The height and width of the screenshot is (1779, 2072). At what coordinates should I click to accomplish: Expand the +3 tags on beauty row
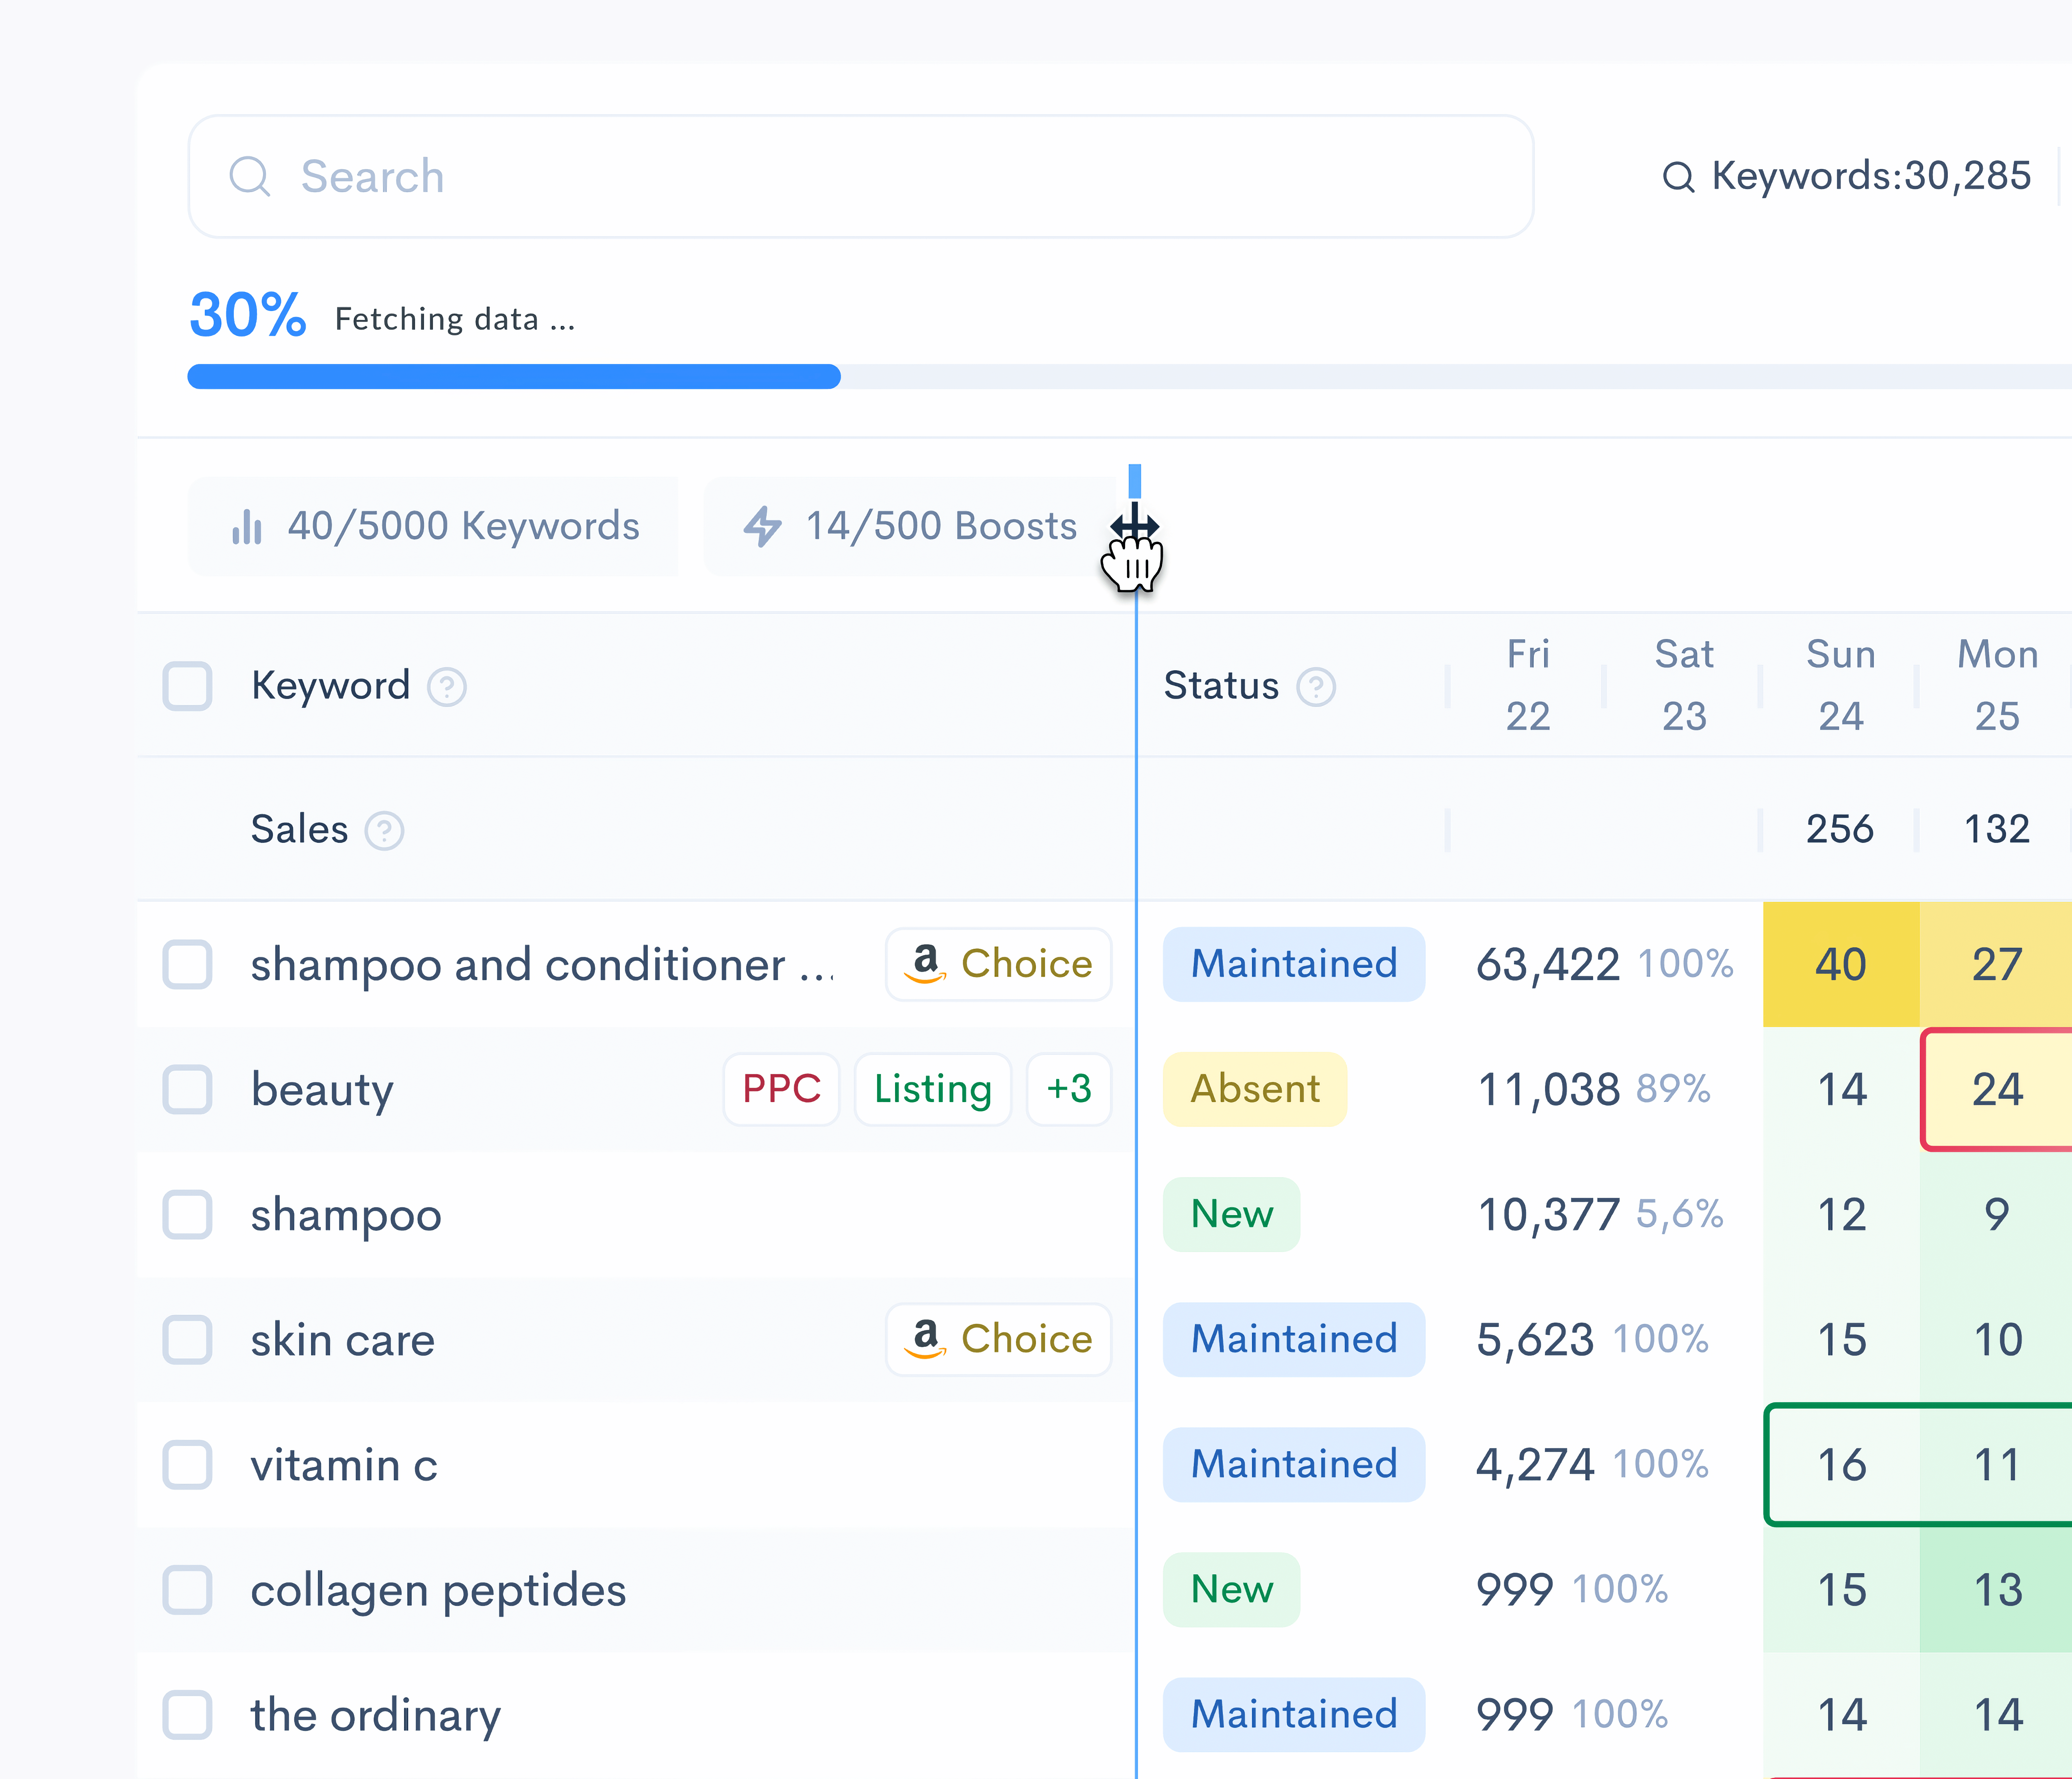point(1068,1089)
